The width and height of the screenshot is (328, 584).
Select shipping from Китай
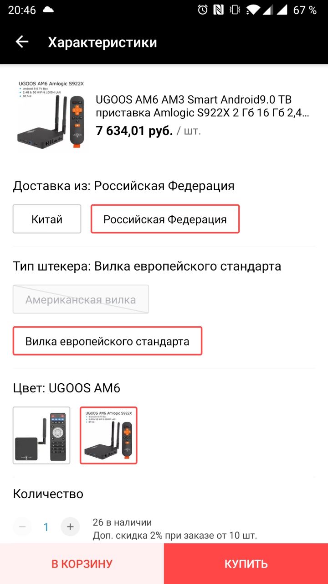pos(47,219)
